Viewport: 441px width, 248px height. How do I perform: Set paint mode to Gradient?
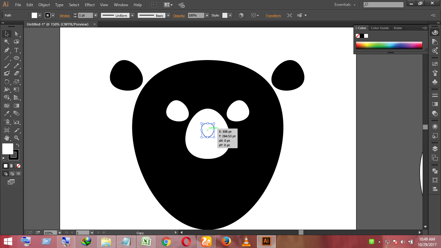(x=12, y=166)
